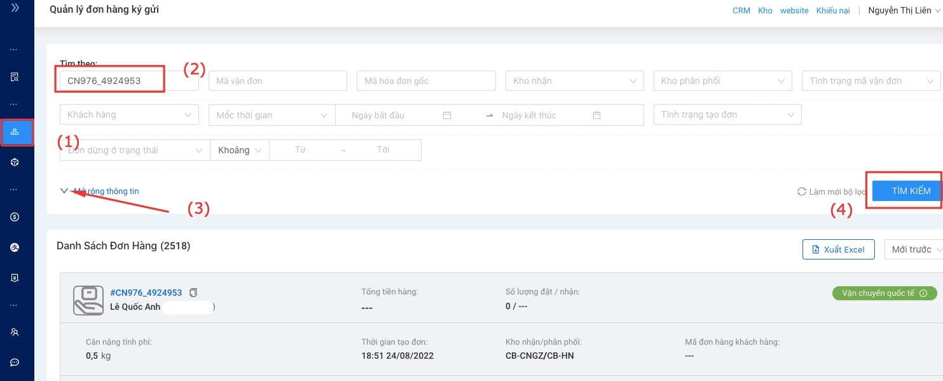Open the document search icon in sidebar
This screenshot has height=381, width=943.
(x=15, y=77)
